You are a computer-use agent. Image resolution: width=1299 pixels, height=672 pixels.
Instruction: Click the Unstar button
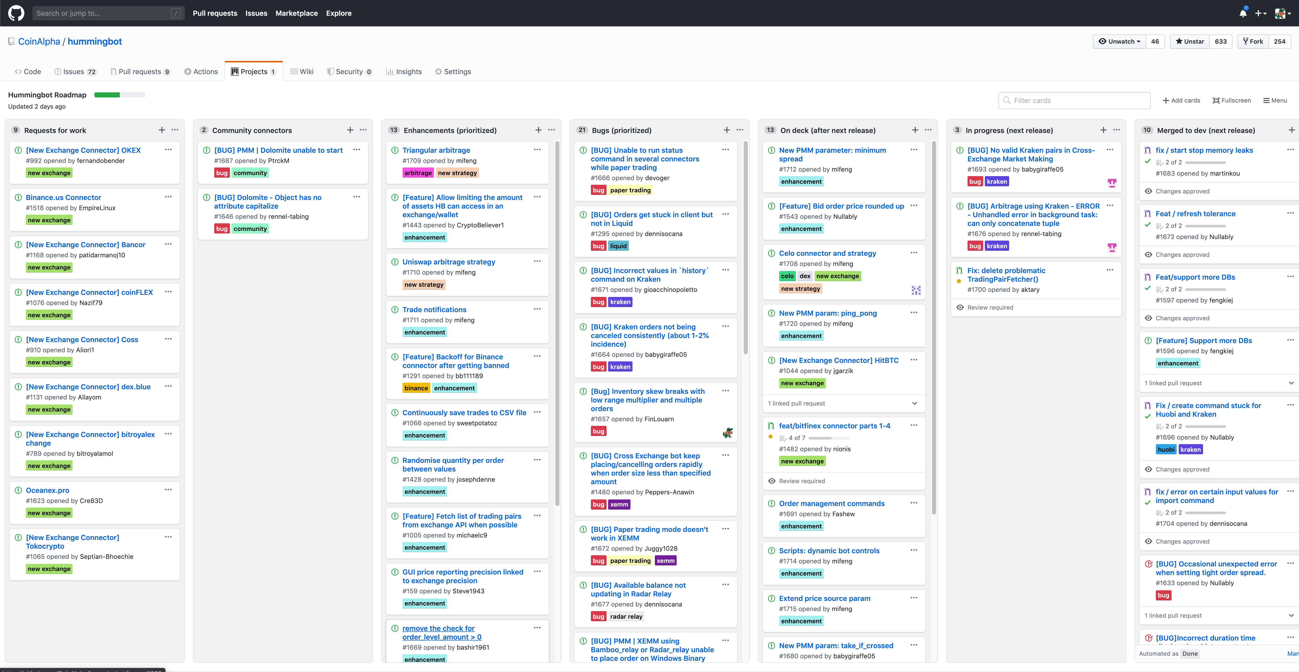1190,41
